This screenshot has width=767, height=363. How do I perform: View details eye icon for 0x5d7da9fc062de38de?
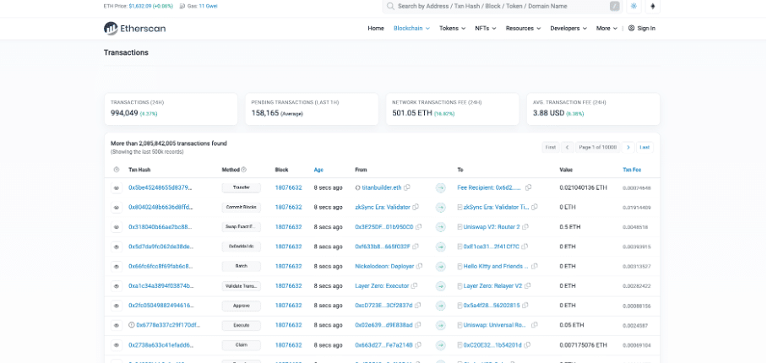[x=117, y=247]
